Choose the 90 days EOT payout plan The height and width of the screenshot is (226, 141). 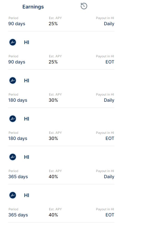61,59
